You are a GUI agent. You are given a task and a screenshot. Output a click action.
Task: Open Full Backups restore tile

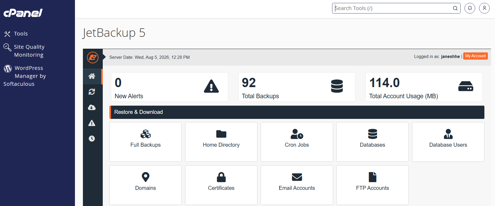click(x=145, y=142)
